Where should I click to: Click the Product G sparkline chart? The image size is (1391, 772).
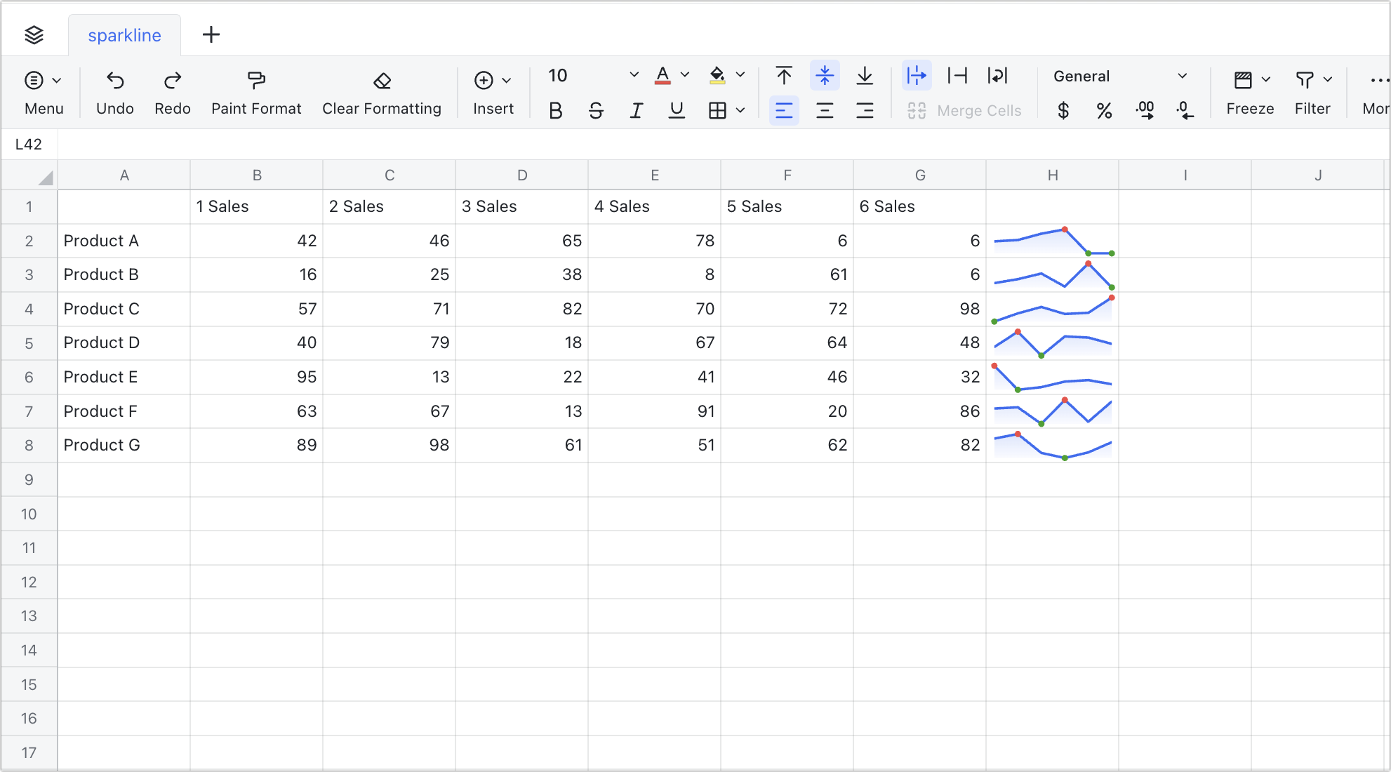1053,446
